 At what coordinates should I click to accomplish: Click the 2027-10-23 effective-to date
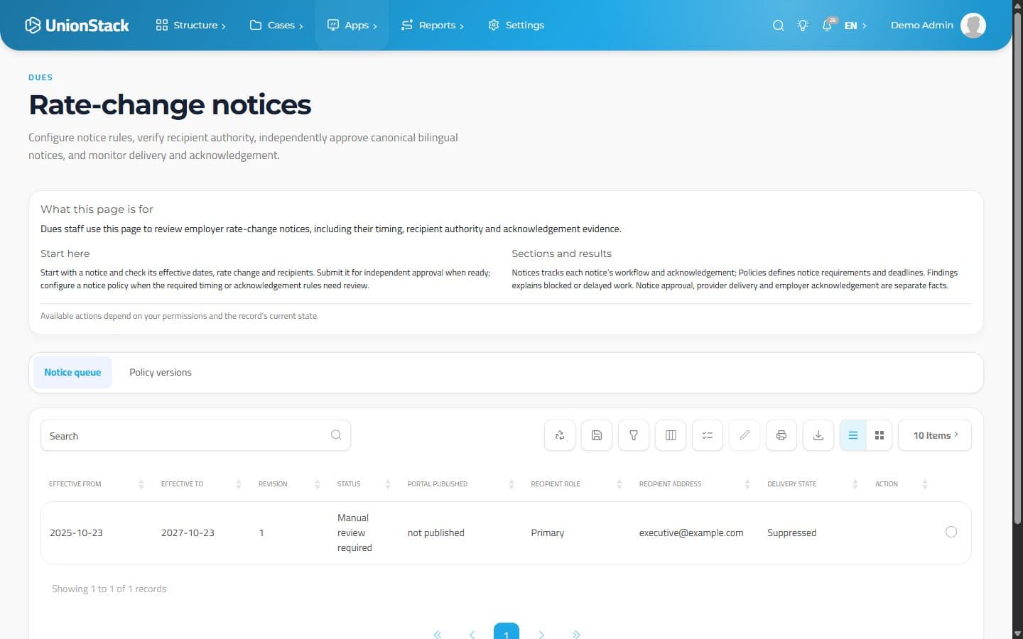[188, 532]
